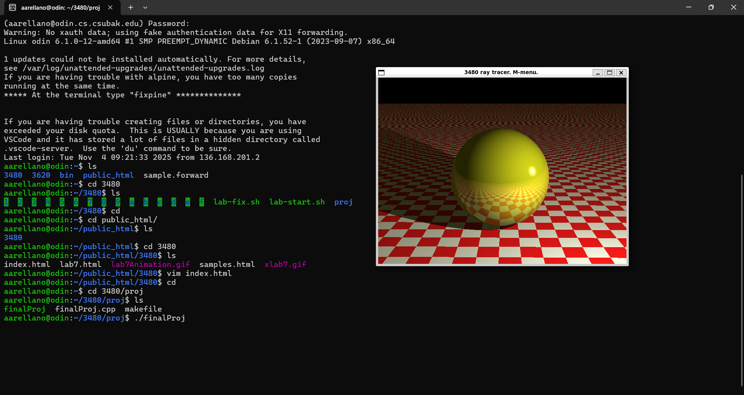
Task: Click lab-fix.sh in the ls output
Action: pyautogui.click(x=236, y=202)
